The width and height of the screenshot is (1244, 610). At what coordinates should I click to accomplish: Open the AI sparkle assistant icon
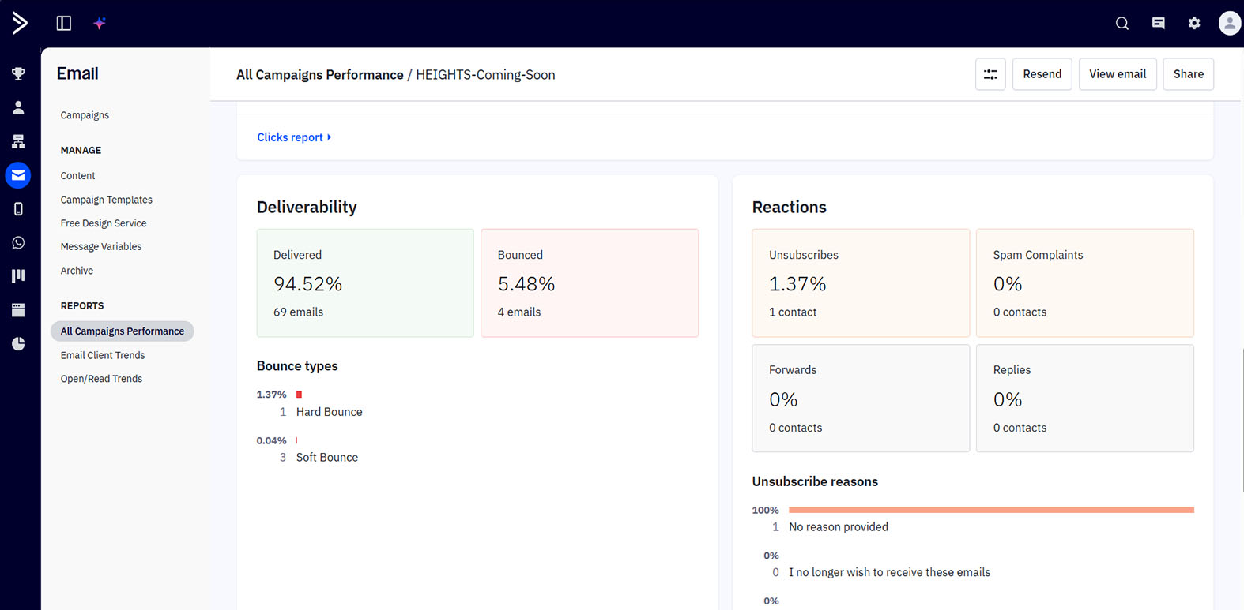[100, 23]
